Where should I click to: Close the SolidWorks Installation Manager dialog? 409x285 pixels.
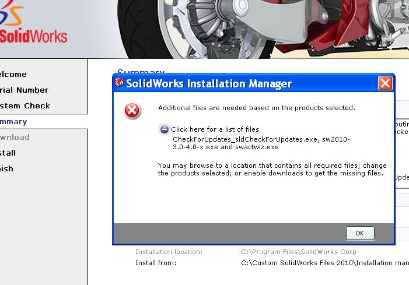tap(385, 83)
